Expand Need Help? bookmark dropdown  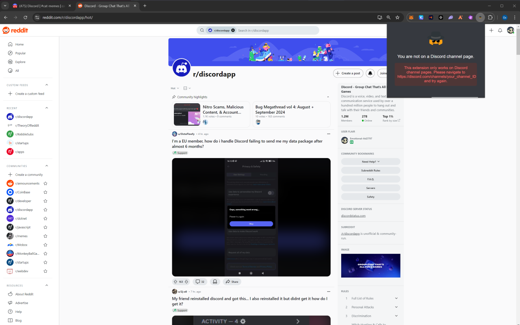click(x=370, y=162)
